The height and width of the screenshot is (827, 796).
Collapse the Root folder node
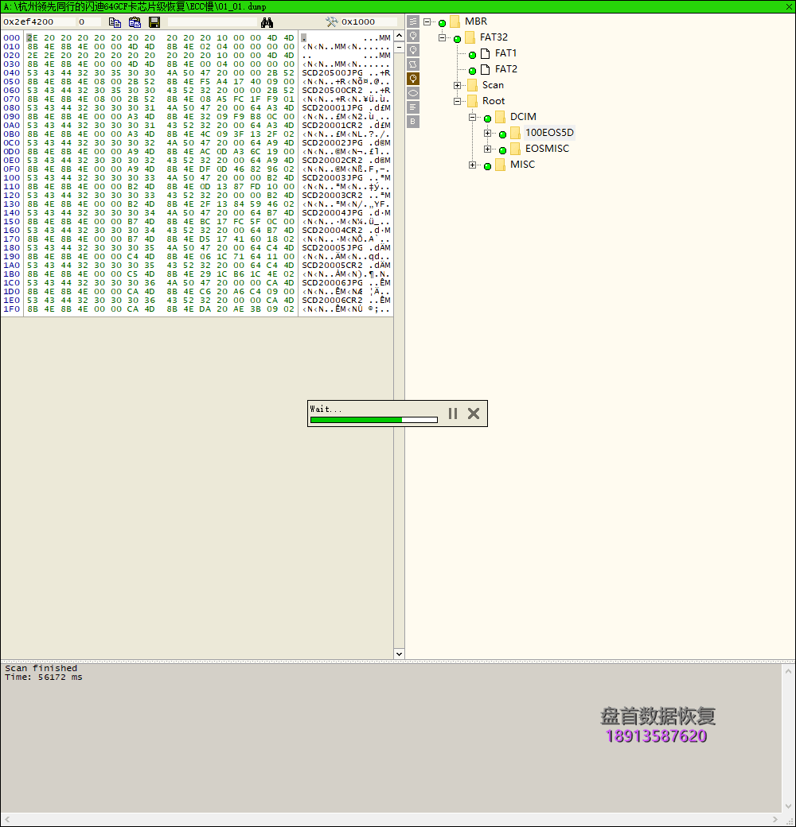point(457,101)
